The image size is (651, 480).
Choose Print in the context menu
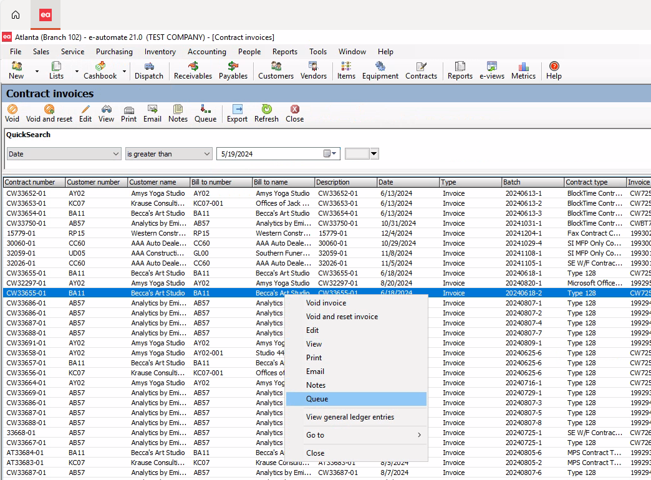coord(357,358)
